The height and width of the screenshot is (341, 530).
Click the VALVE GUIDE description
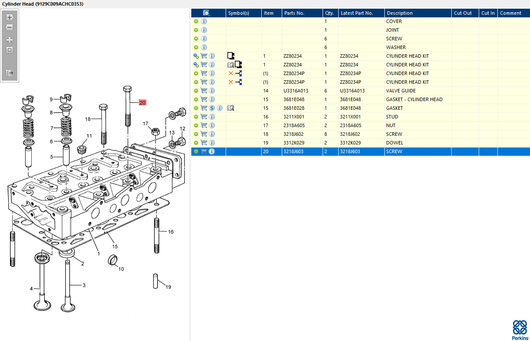click(401, 91)
